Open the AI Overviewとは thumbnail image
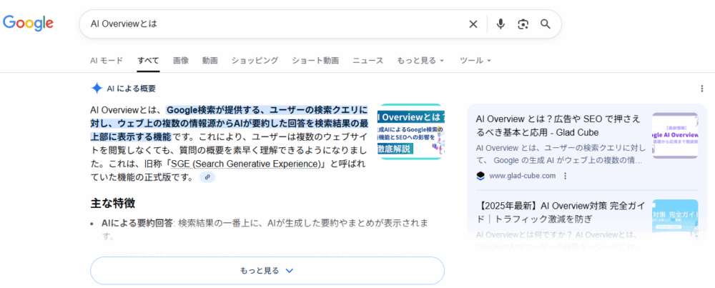 410,131
